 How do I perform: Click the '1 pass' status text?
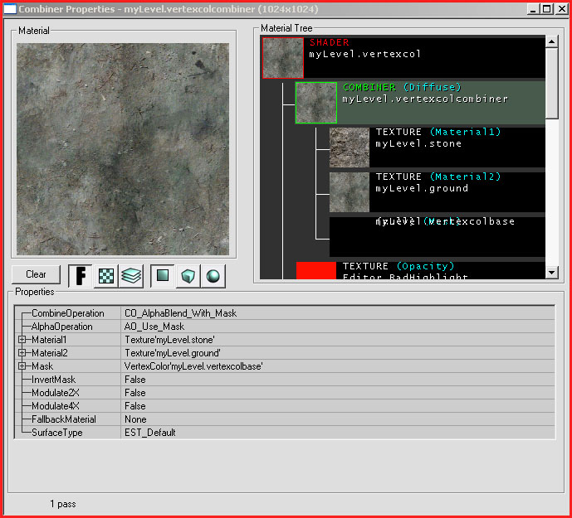[x=63, y=504]
